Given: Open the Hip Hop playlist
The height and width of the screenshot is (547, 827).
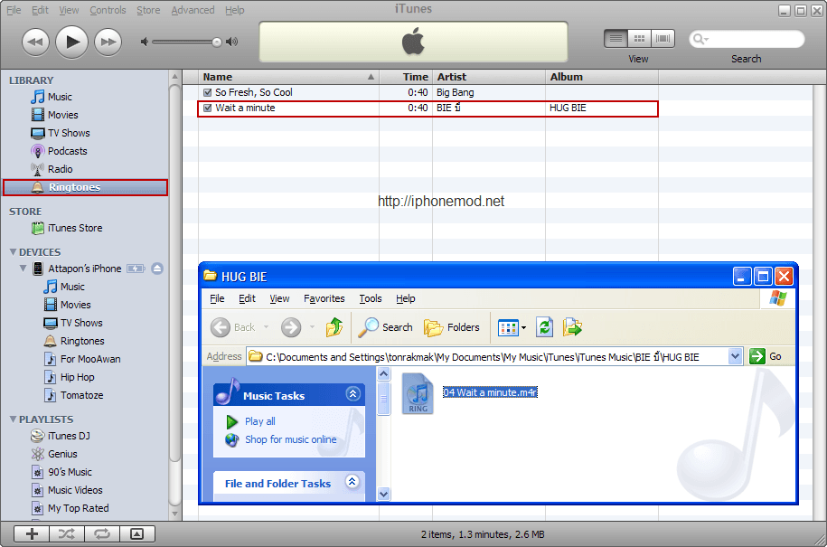Looking at the screenshot, I should point(69,377).
